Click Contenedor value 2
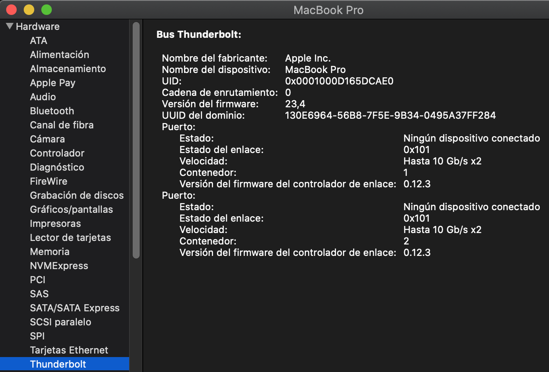This screenshot has width=549, height=372. click(406, 241)
